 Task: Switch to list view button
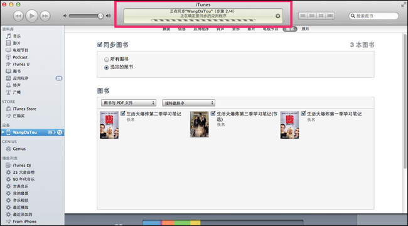303,16
